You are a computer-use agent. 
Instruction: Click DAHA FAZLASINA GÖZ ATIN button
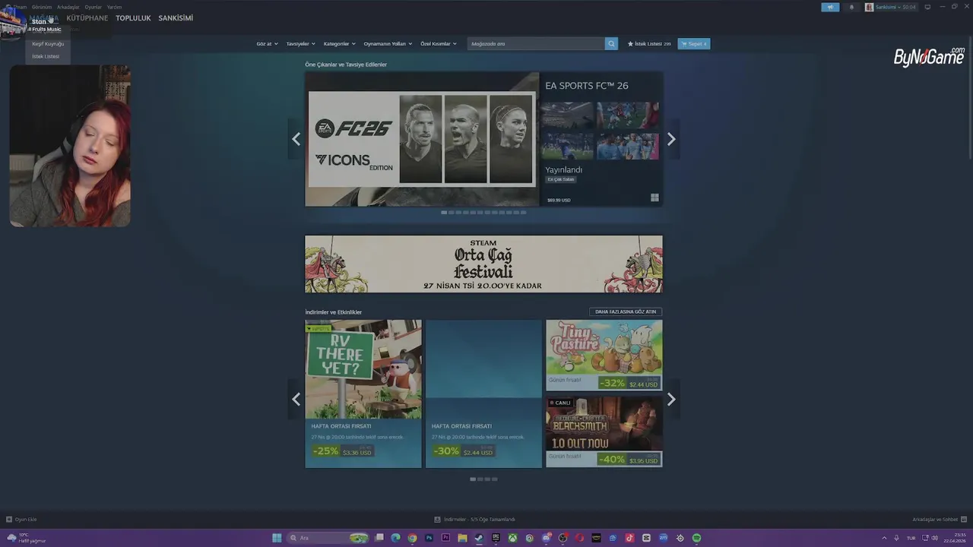point(626,311)
